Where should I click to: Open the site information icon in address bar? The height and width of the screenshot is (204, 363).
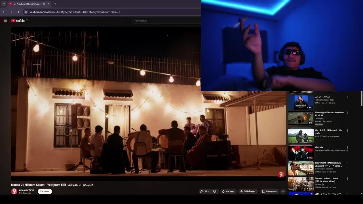pos(26,12)
